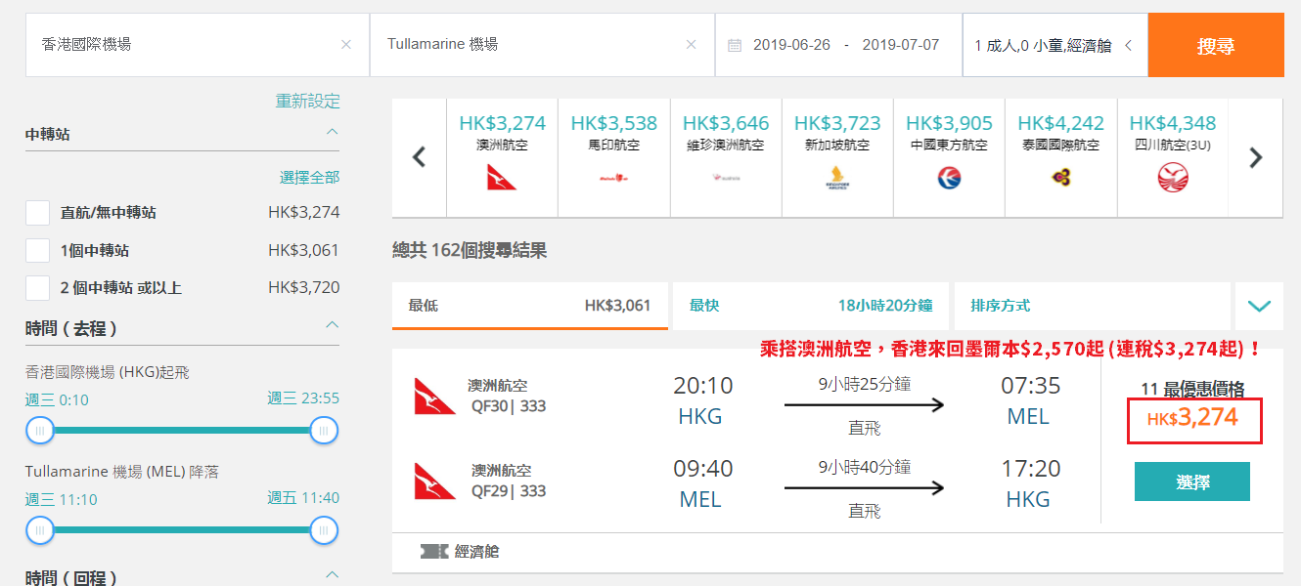Click the Qantas logo beside flight QF29
This screenshot has height=586, width=1301.
coord(434,481)
